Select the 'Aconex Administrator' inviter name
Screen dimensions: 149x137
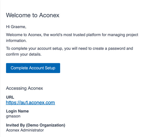coord(25,130)
